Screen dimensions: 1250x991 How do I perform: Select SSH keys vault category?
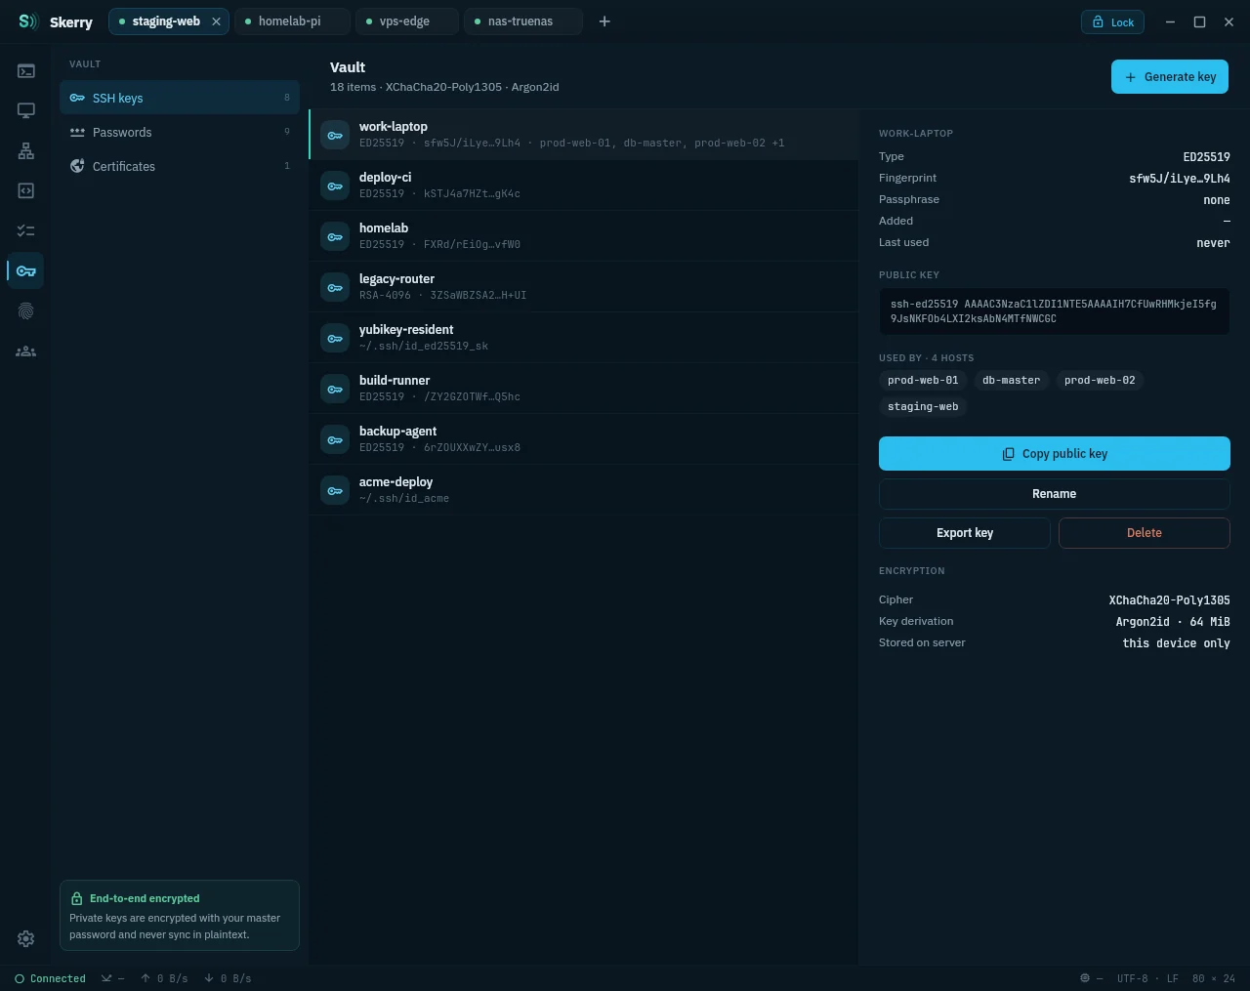pos(180,98)
